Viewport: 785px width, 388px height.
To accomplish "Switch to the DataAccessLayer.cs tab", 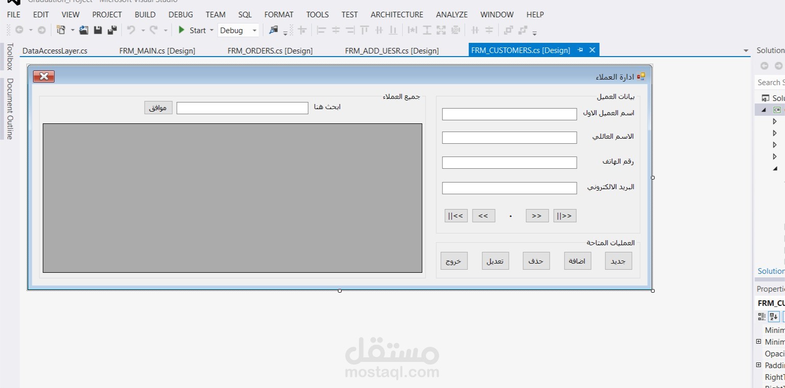I will click(x=55, y=50).
